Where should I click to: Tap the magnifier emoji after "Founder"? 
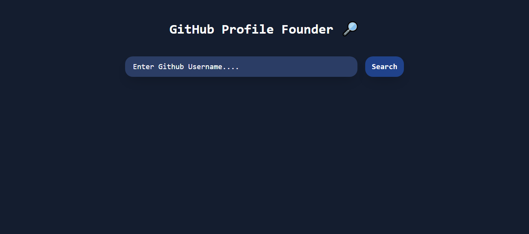click(350, 29)
